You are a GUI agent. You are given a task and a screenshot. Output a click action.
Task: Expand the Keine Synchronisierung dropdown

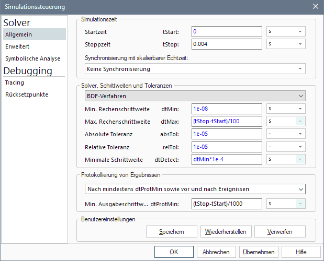[195, 69]
